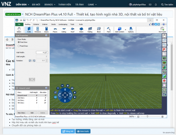Click the Xem trước preview button
Viewport: 176px width, 135px height.
[x=83, y=131]
